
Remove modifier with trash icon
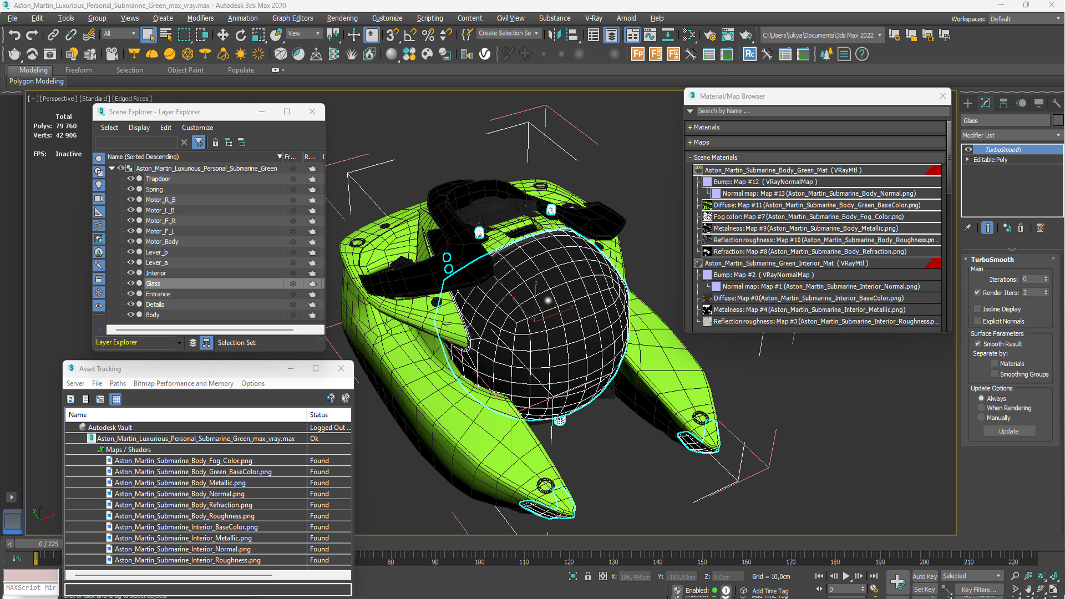(x=1021, y=228)
